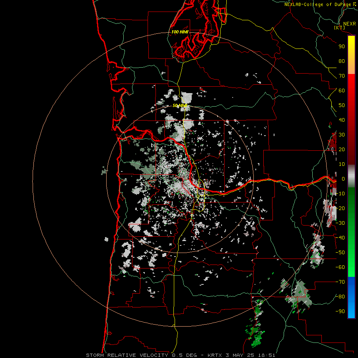Screen dimensions: 358x358
Task: Click the -80 value on the velocity scale
Action: (x=340, y=297)
